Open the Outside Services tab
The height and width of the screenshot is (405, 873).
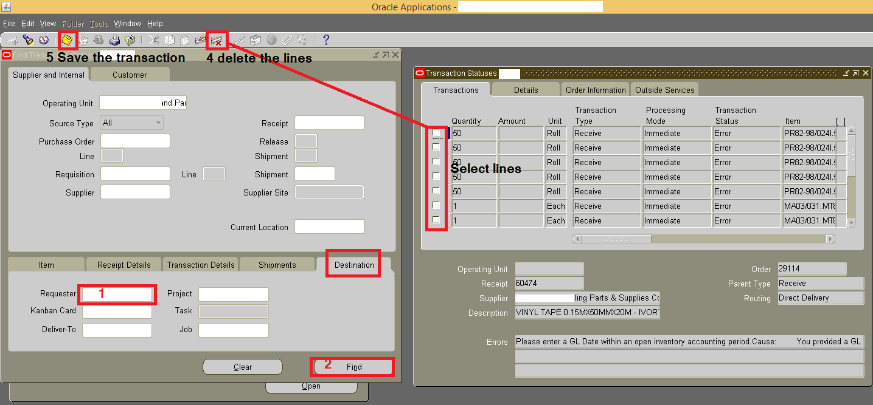point(665,90)
